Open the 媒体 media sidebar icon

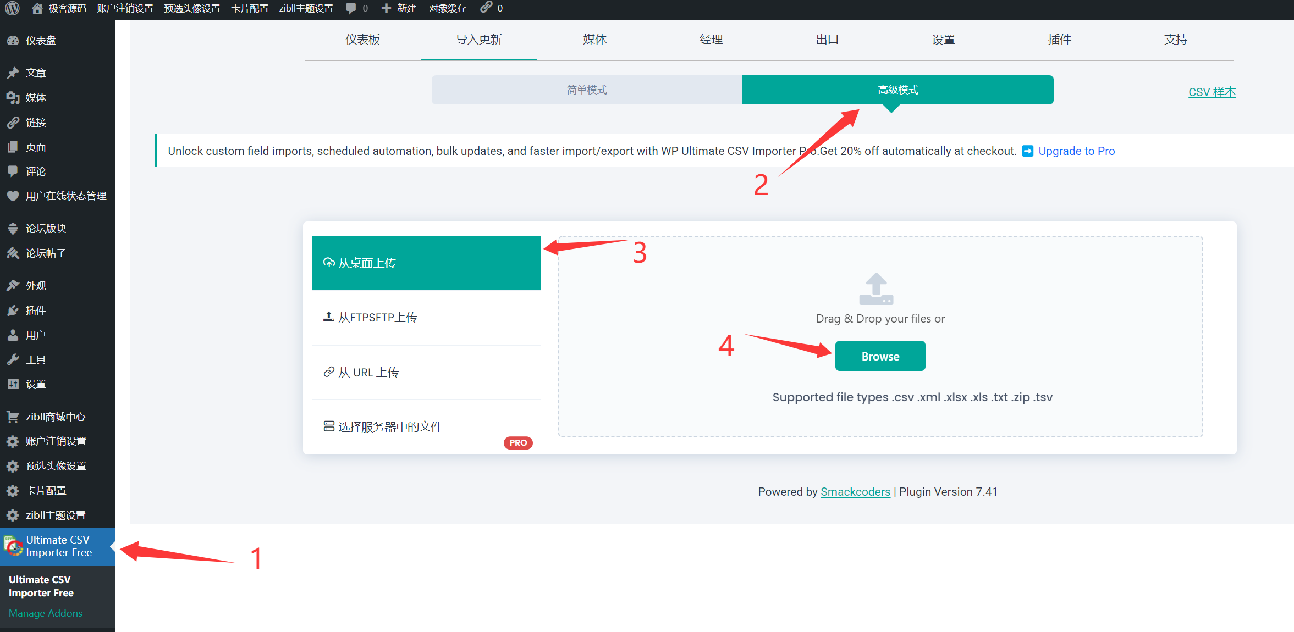tap(13, 97)
